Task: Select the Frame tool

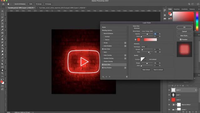Action: (2, 27)
